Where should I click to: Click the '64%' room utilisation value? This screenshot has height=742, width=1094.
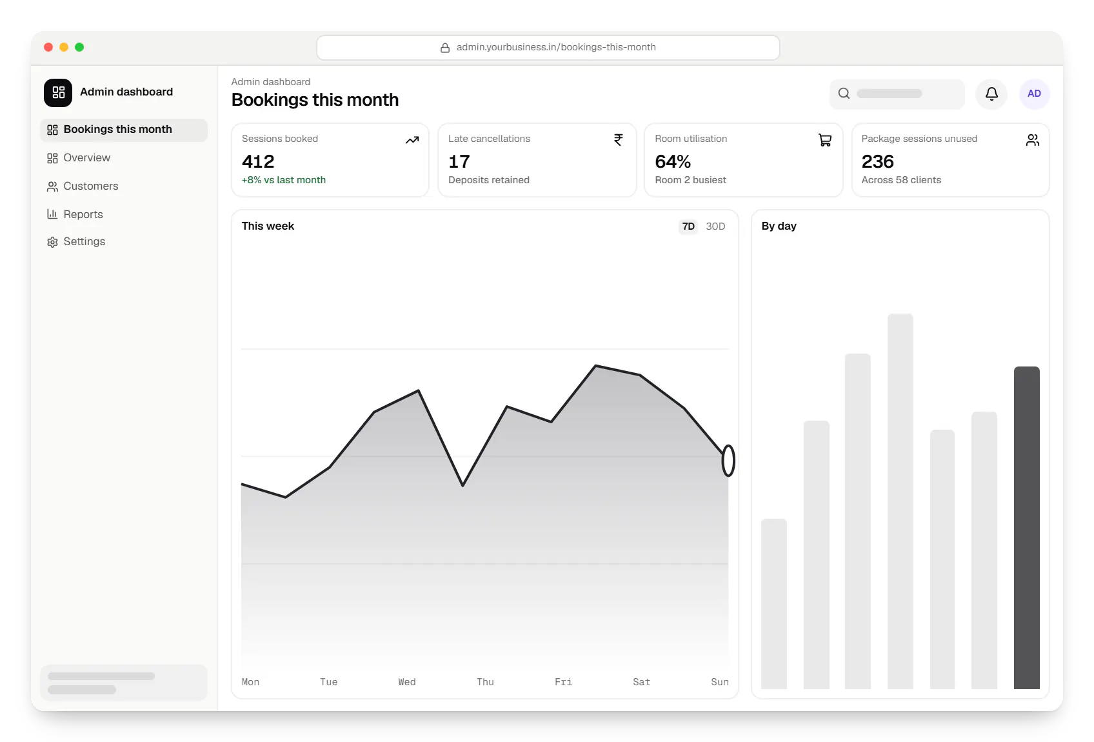tap(673, 161)
